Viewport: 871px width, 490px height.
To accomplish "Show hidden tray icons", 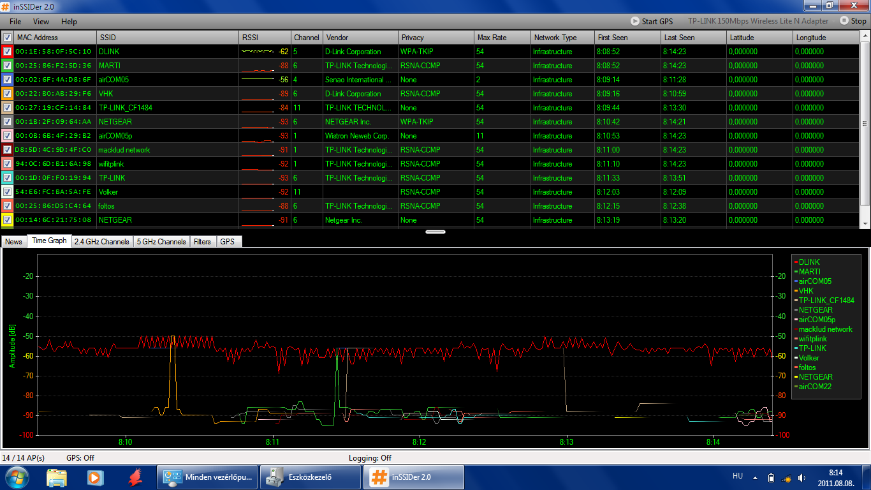I will click(756, 477).
